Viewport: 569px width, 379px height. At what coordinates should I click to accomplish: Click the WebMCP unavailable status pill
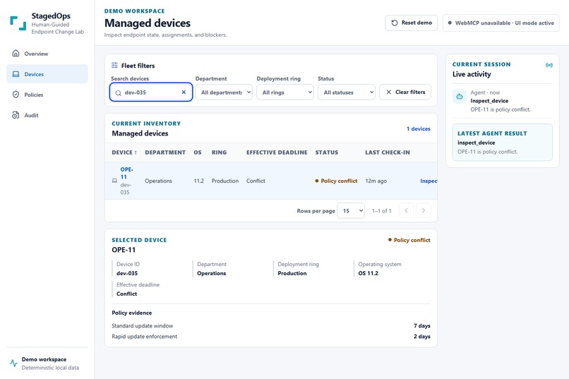click(x=501, y=23)
